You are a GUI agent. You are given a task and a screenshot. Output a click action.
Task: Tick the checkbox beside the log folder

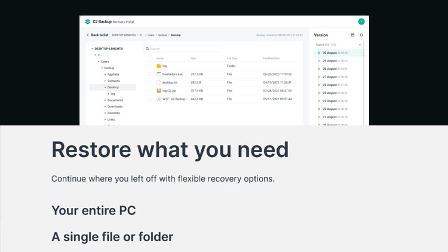click(x=149, y=66)
